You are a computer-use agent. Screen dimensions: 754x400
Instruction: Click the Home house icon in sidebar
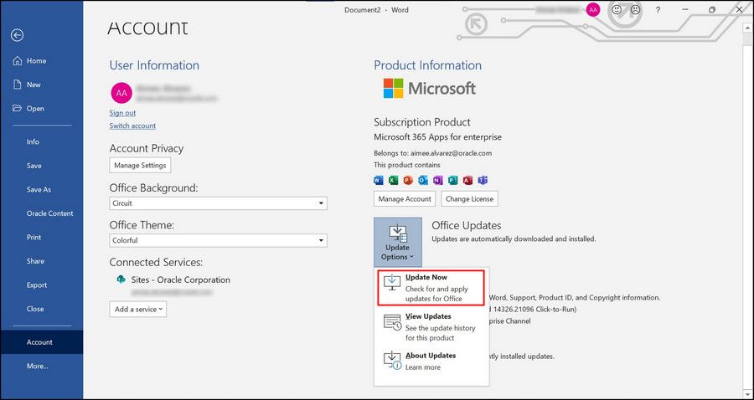[x=18, y=61]
